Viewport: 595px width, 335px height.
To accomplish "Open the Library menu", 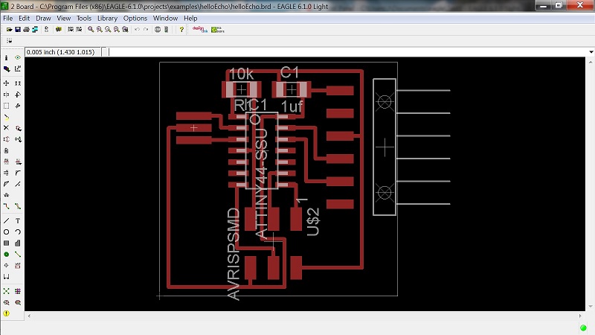I will coord(107,18).
